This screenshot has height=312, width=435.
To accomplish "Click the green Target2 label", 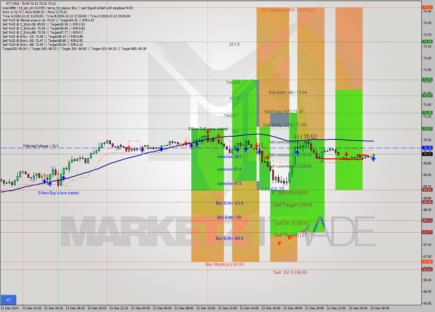I will tap(233, 82).
